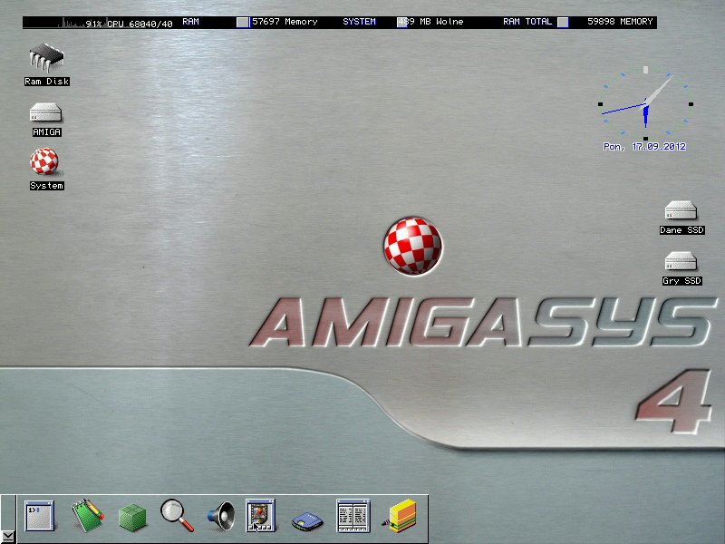Click the RAM TOTAL label
725x544 pixels.
[527, 21]
